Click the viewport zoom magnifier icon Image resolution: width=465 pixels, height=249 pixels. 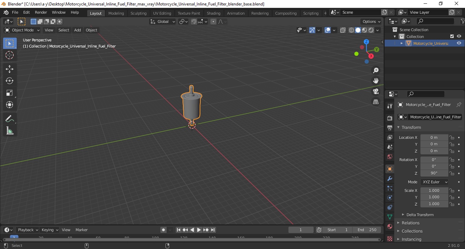[x=376, y=70]
